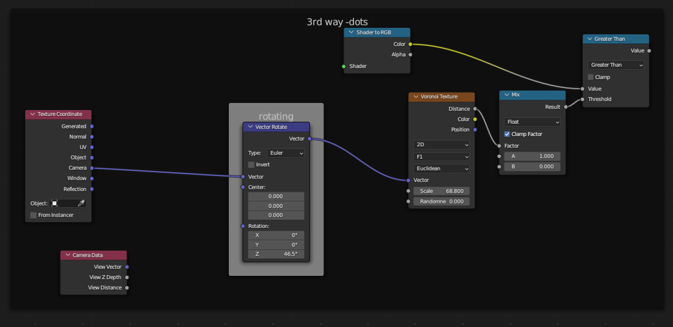
Task: Open the Voronoi F1 feature dropdown
Action: click(442, 157)
